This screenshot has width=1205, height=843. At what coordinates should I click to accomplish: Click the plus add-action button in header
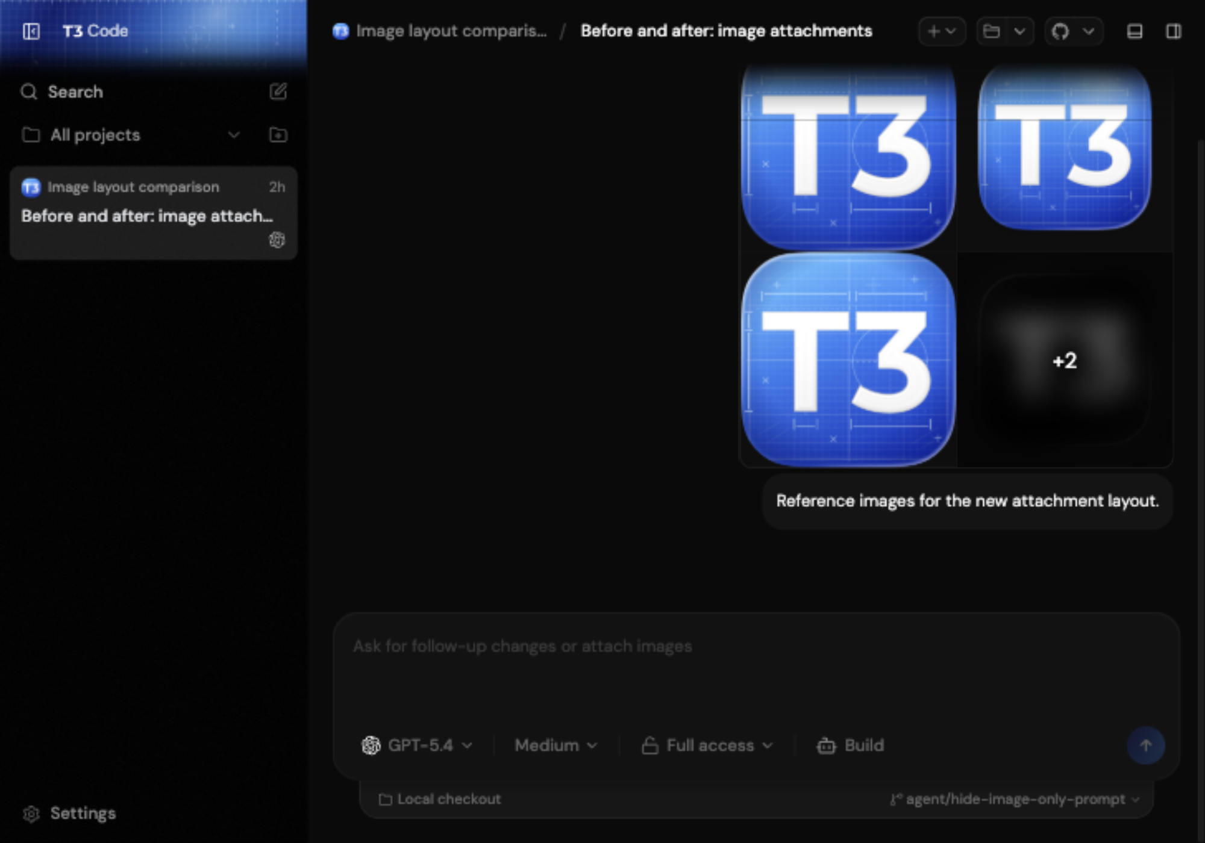click(942, 31)
